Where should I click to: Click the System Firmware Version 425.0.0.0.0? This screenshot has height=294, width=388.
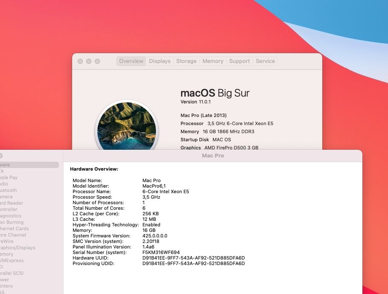155,236
